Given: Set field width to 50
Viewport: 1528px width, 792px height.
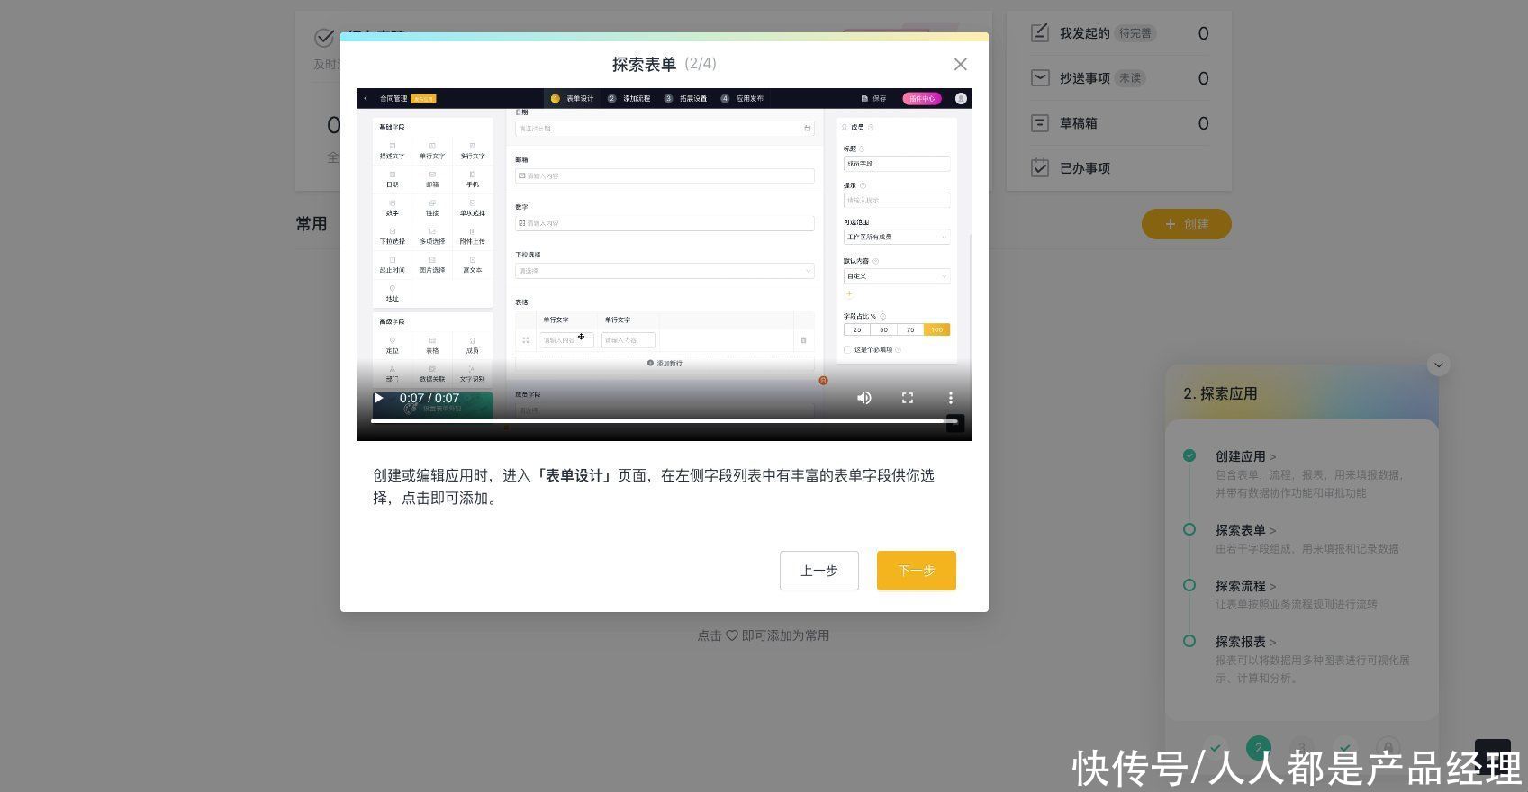Looking at the screenshot, I should tap(883, 329).
